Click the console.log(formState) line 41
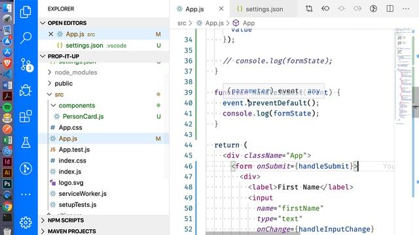 (x=270, y=114)
